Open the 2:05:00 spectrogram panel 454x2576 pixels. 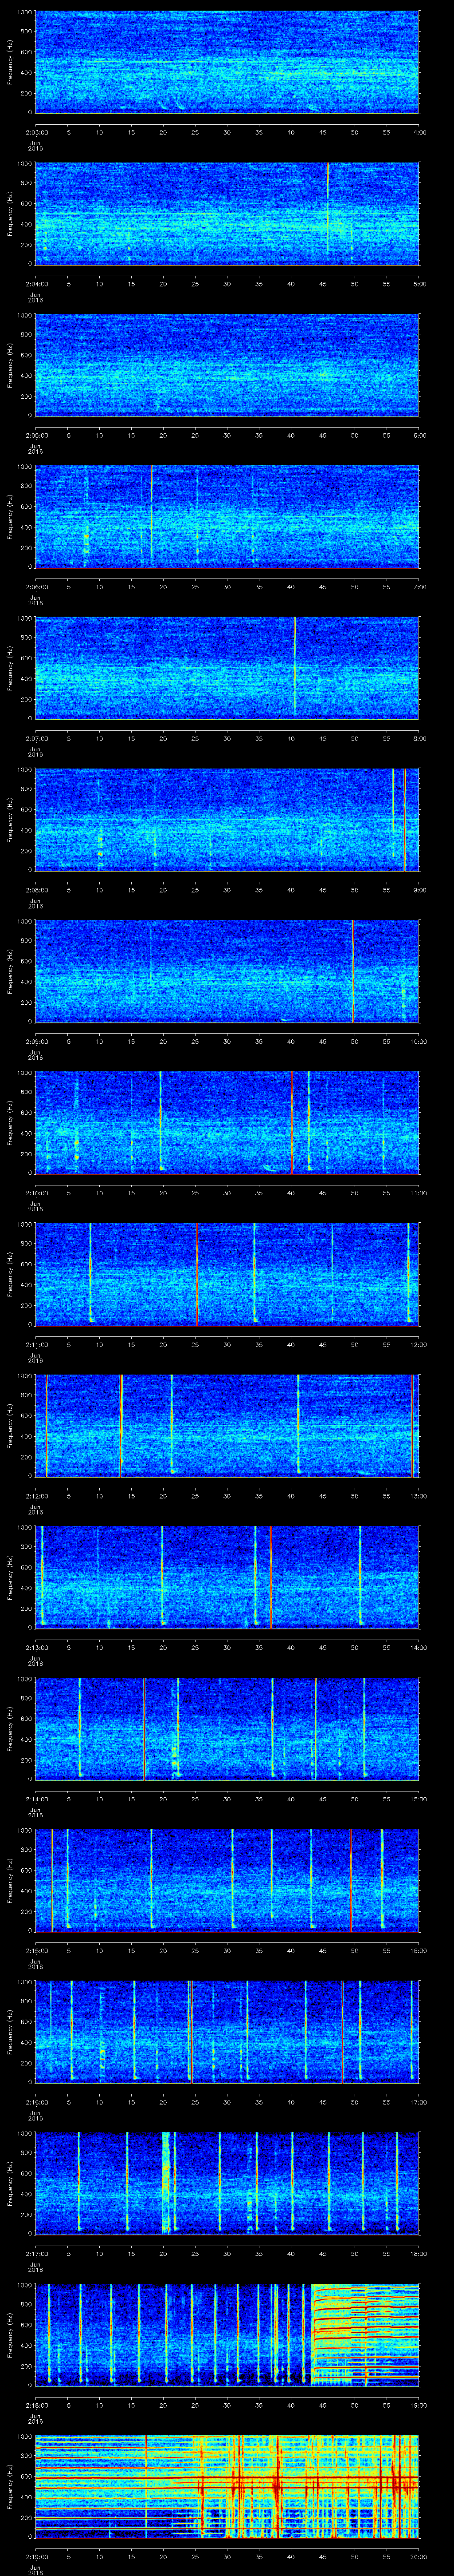(x=227, y=364)
